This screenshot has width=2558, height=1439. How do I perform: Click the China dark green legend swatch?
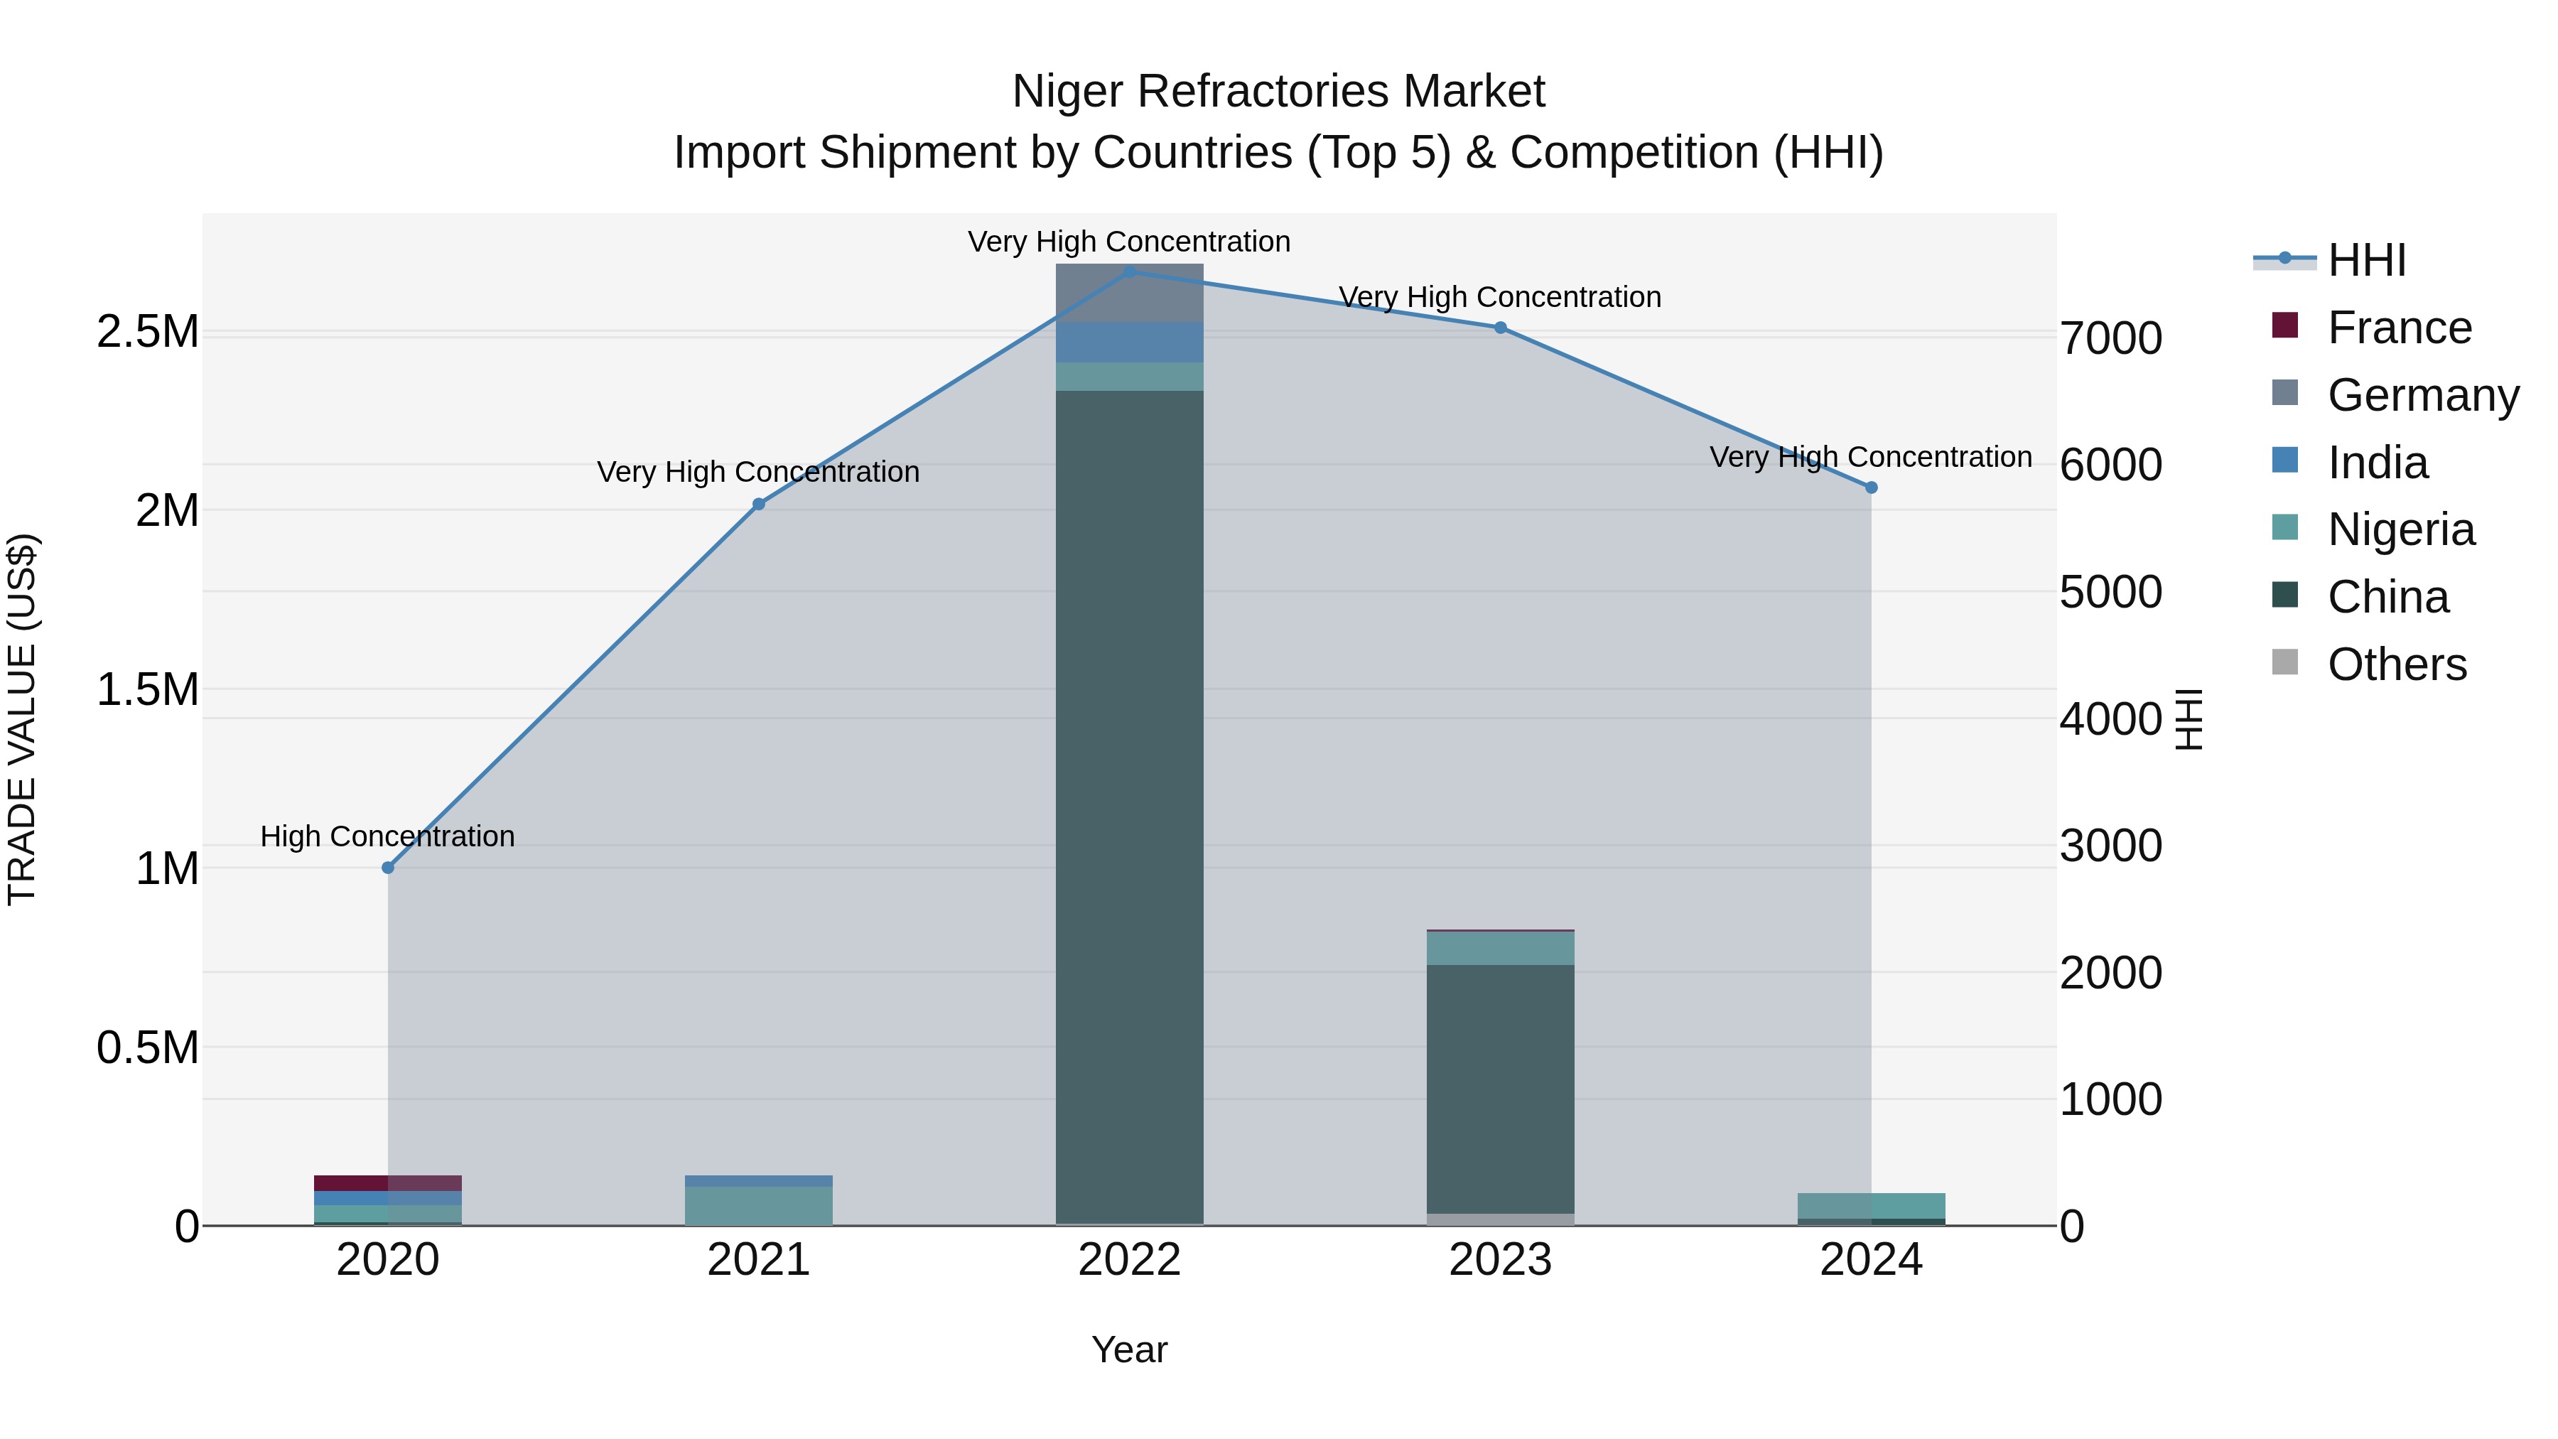[2285, 595]
